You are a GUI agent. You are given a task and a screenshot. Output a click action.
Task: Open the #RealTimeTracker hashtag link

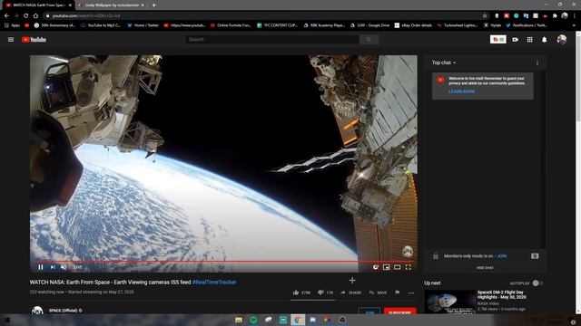point(214,283)
